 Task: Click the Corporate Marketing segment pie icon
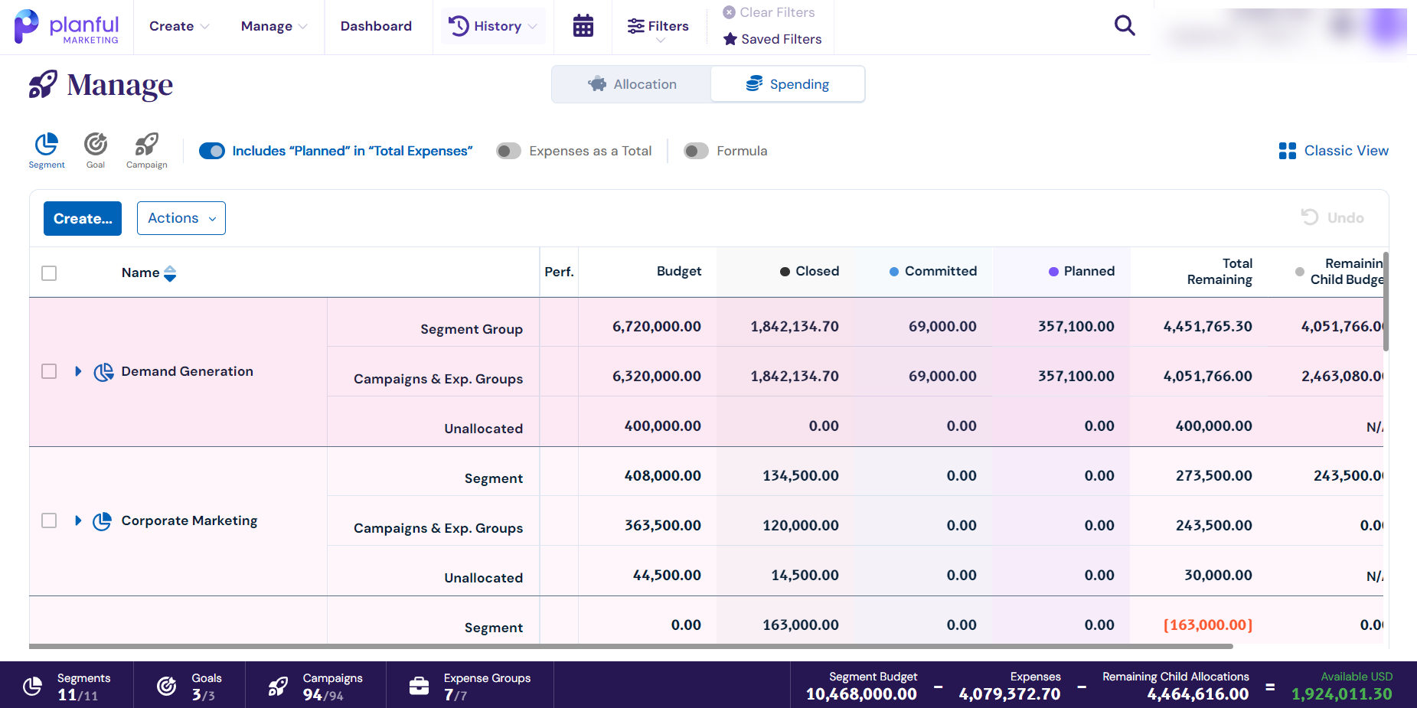(103, 521)
